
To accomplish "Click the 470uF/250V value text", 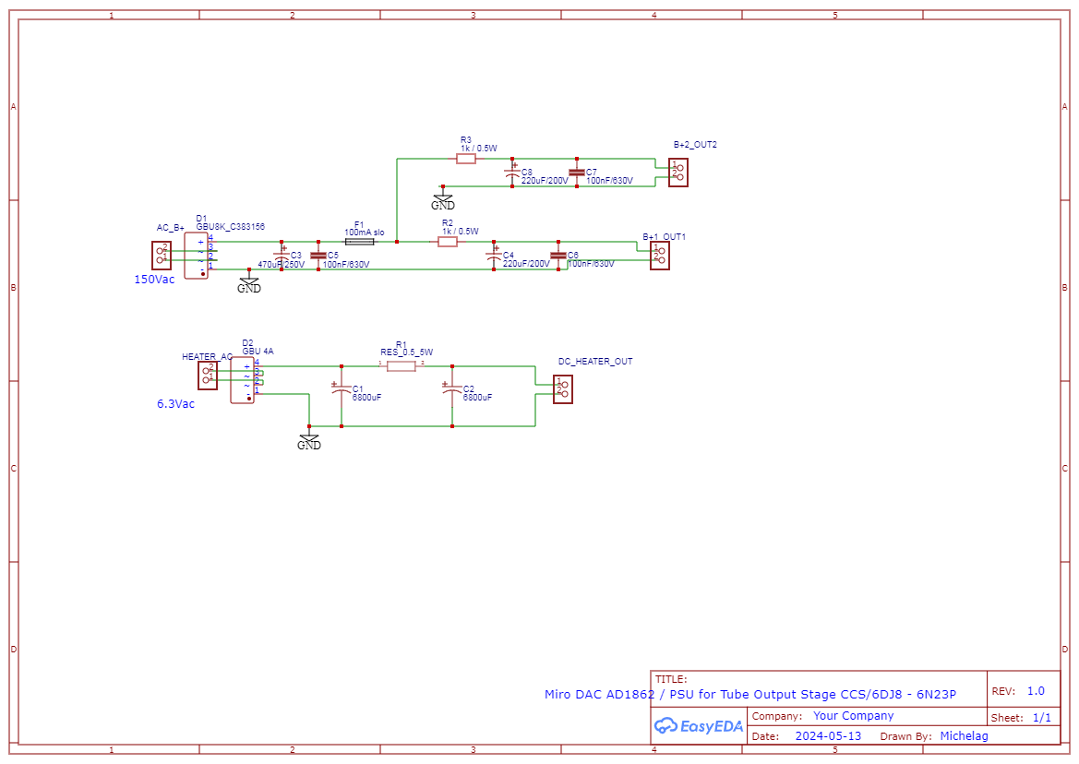I will (282, 264).
